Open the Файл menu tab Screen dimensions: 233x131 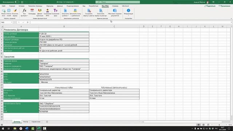tap(4, 6)
